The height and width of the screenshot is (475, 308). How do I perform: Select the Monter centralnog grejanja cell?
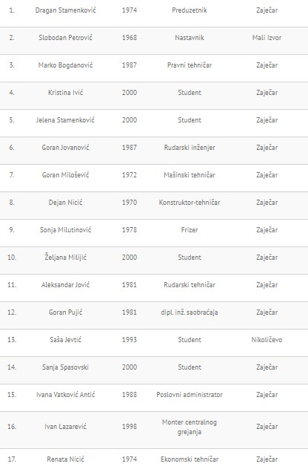pos(190,427)
